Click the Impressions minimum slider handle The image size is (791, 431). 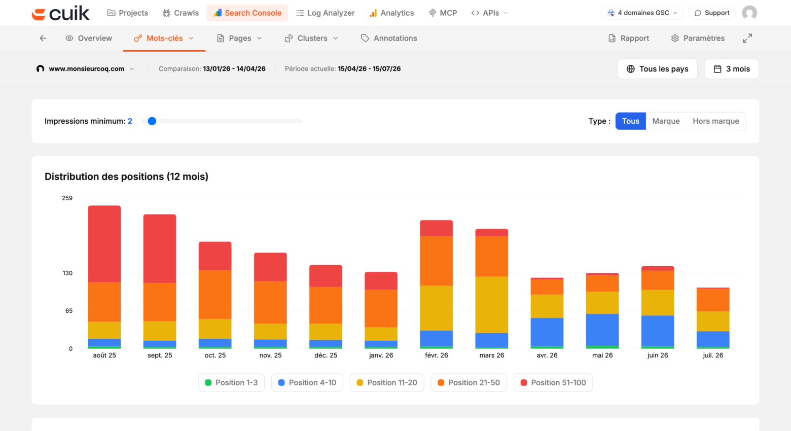pos(152,121)
